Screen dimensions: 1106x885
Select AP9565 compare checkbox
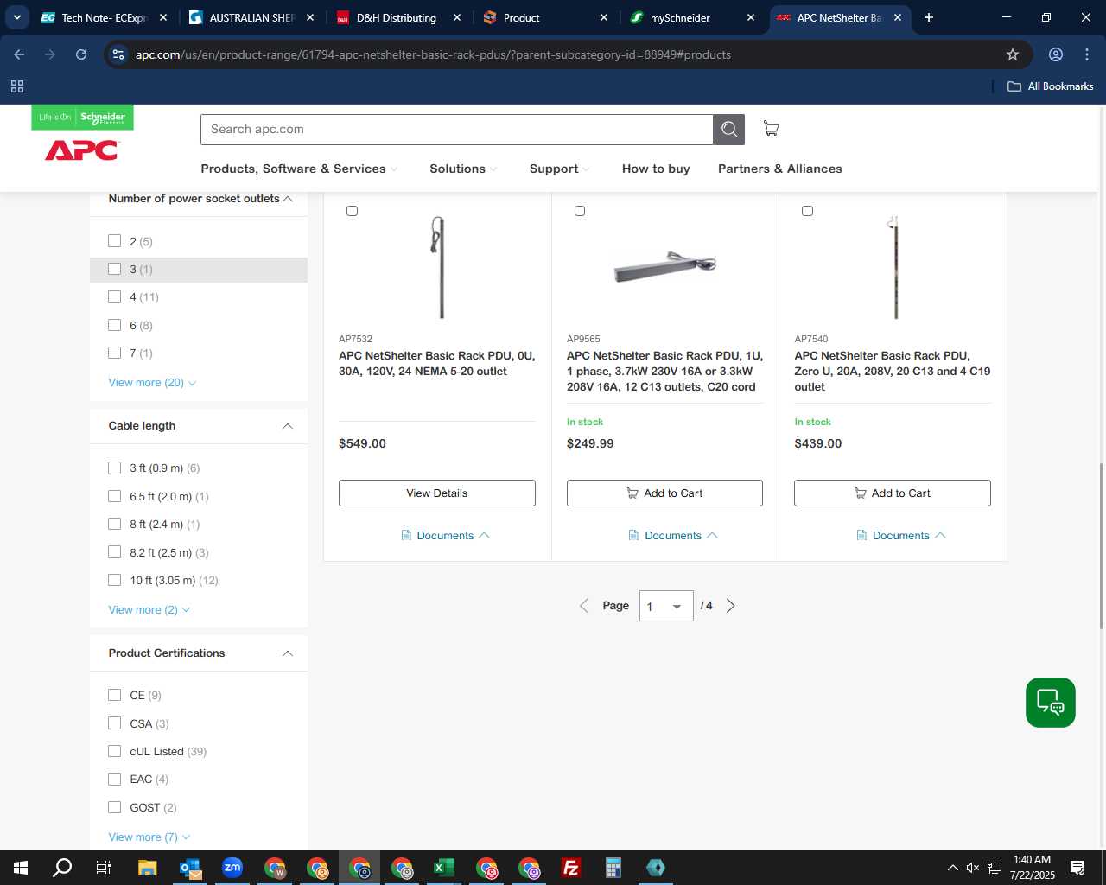(580, 211)
